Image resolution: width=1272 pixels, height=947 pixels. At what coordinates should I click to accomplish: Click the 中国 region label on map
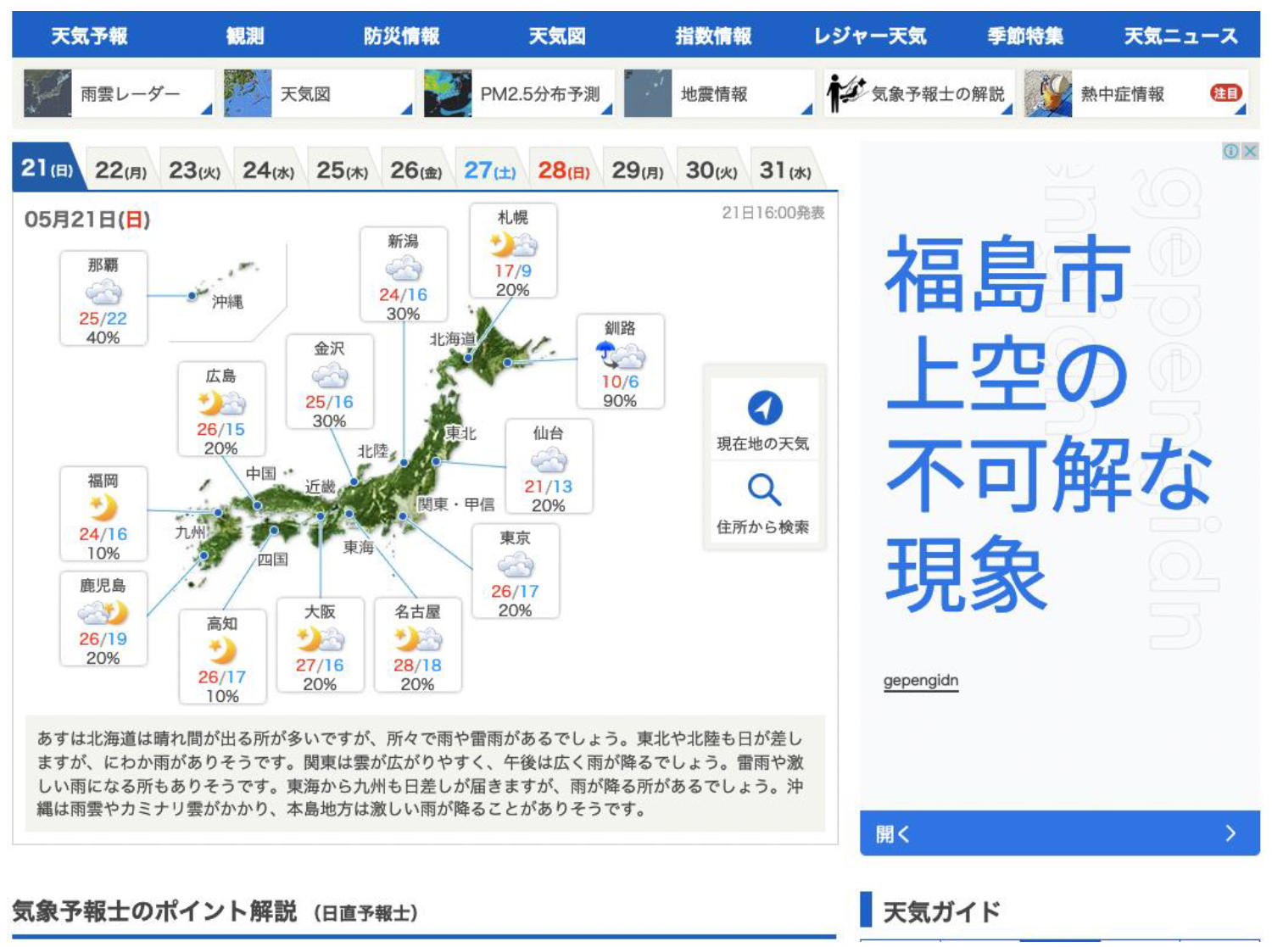pyautogui.click(x=261, y=473)
